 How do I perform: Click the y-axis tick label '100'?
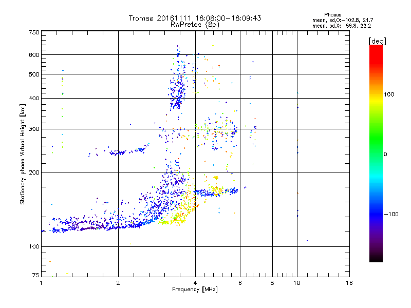34,247
